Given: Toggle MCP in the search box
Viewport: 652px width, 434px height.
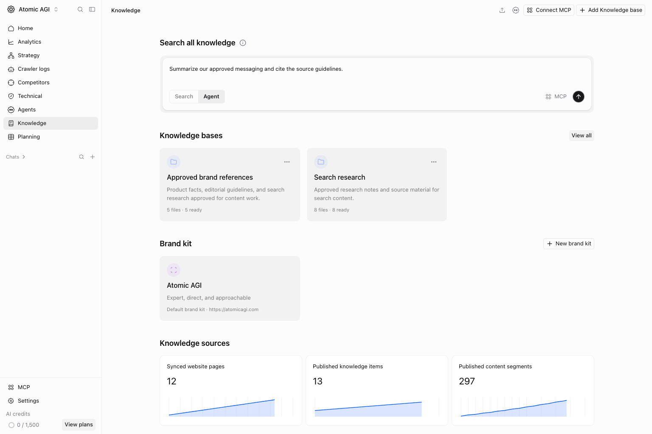Looking at the screenshot, I should [556, 97].
